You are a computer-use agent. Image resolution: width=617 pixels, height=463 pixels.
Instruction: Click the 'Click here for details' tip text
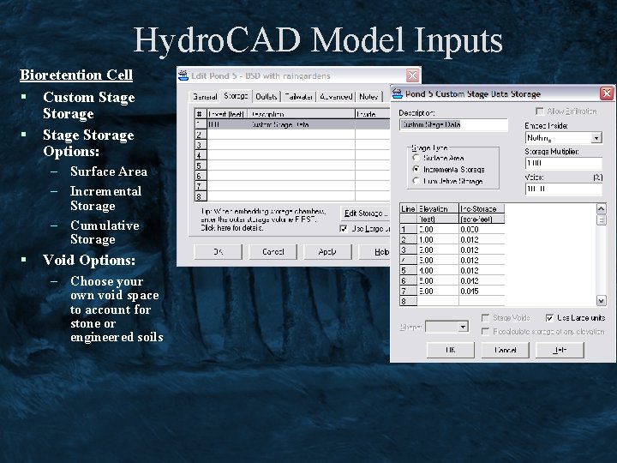pos(231,228)
